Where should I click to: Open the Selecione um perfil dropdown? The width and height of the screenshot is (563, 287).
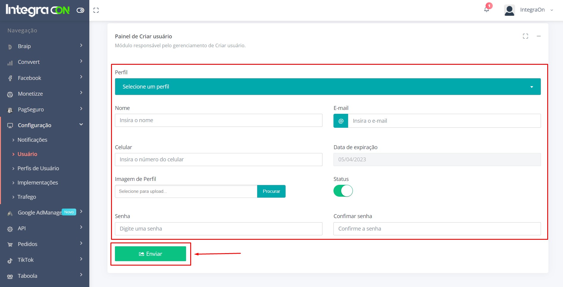(x=327, y=87)
